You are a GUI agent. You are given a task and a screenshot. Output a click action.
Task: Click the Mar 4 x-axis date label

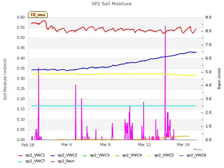pos(66,145)
